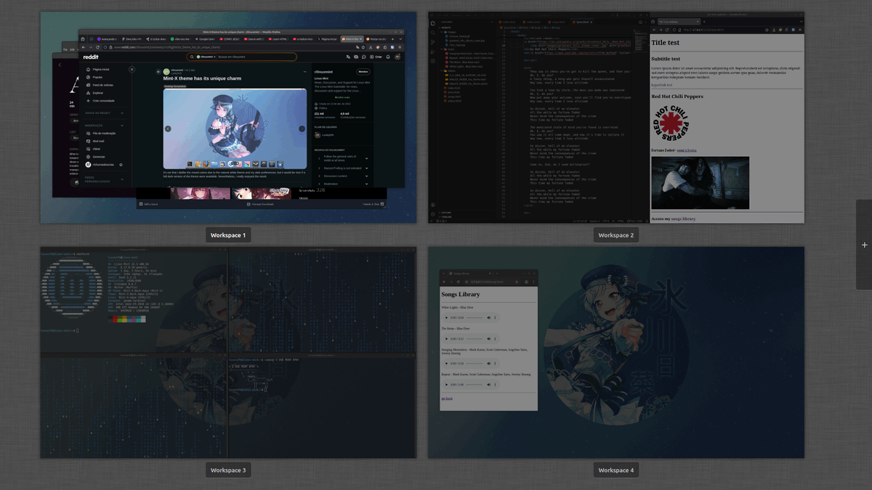Show previous image in the Reddit post gallery
872x490 pixels.
coord(168,128)
